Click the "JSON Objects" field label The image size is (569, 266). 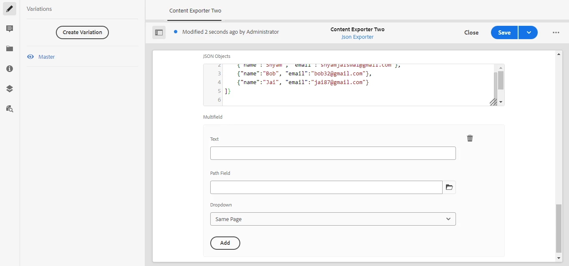(x=217, y=56)
